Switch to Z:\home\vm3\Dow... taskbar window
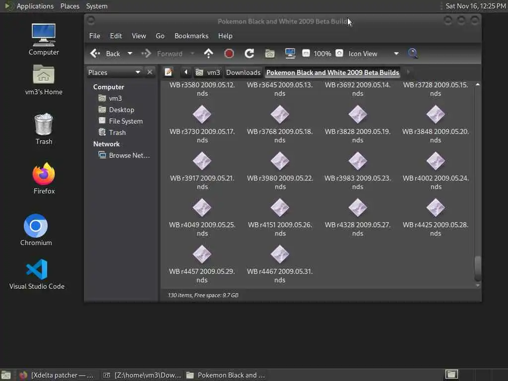 tap(141, 375)
